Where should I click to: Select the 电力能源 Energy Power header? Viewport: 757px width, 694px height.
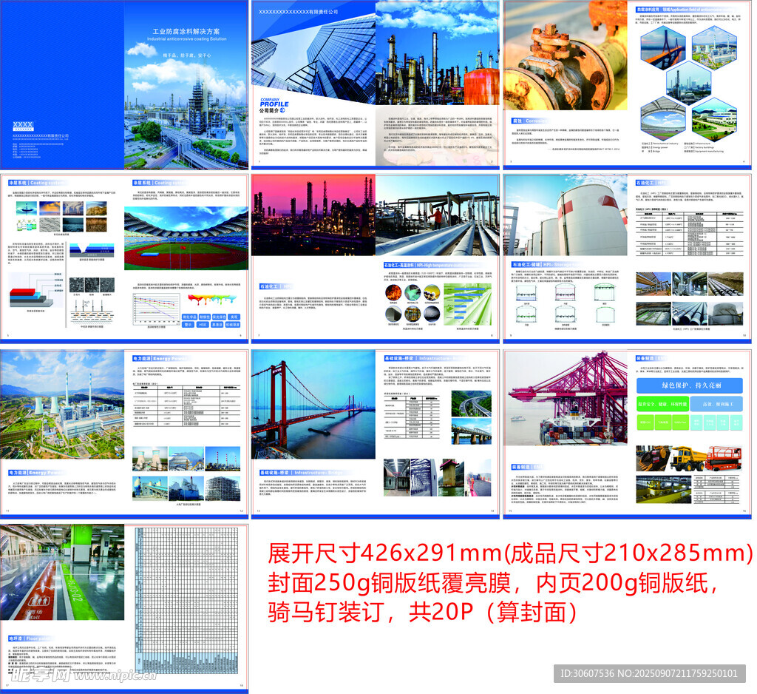click(x=159, y=357)
